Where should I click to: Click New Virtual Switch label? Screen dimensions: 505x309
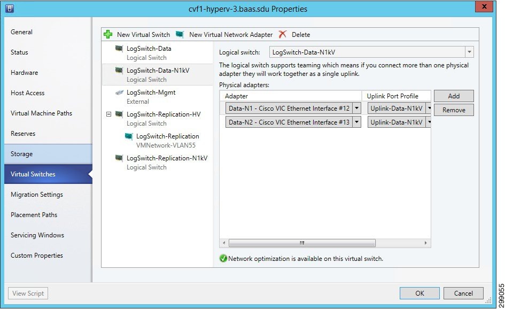click(143, 34)
